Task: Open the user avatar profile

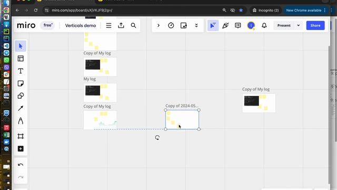Action: [251, 25]
